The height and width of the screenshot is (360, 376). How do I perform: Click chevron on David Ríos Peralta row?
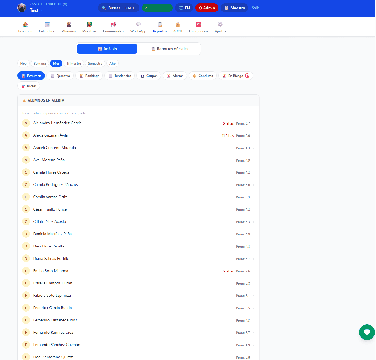coord(254,247)
